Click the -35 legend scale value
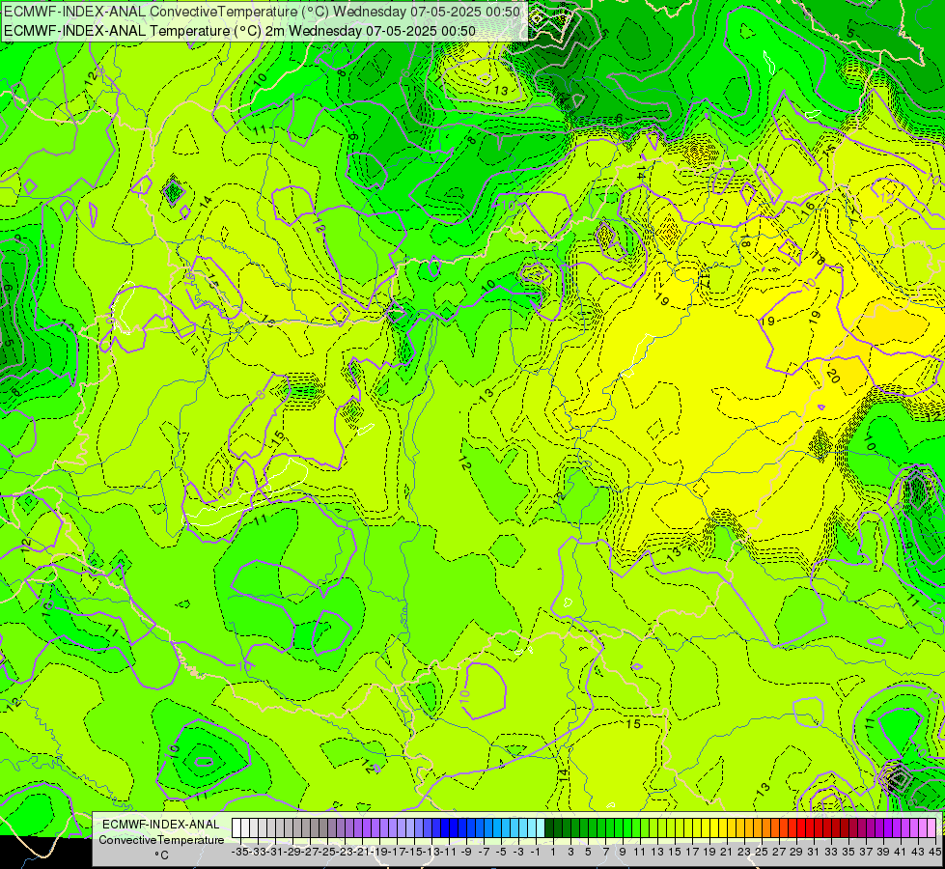 point(239,853)
